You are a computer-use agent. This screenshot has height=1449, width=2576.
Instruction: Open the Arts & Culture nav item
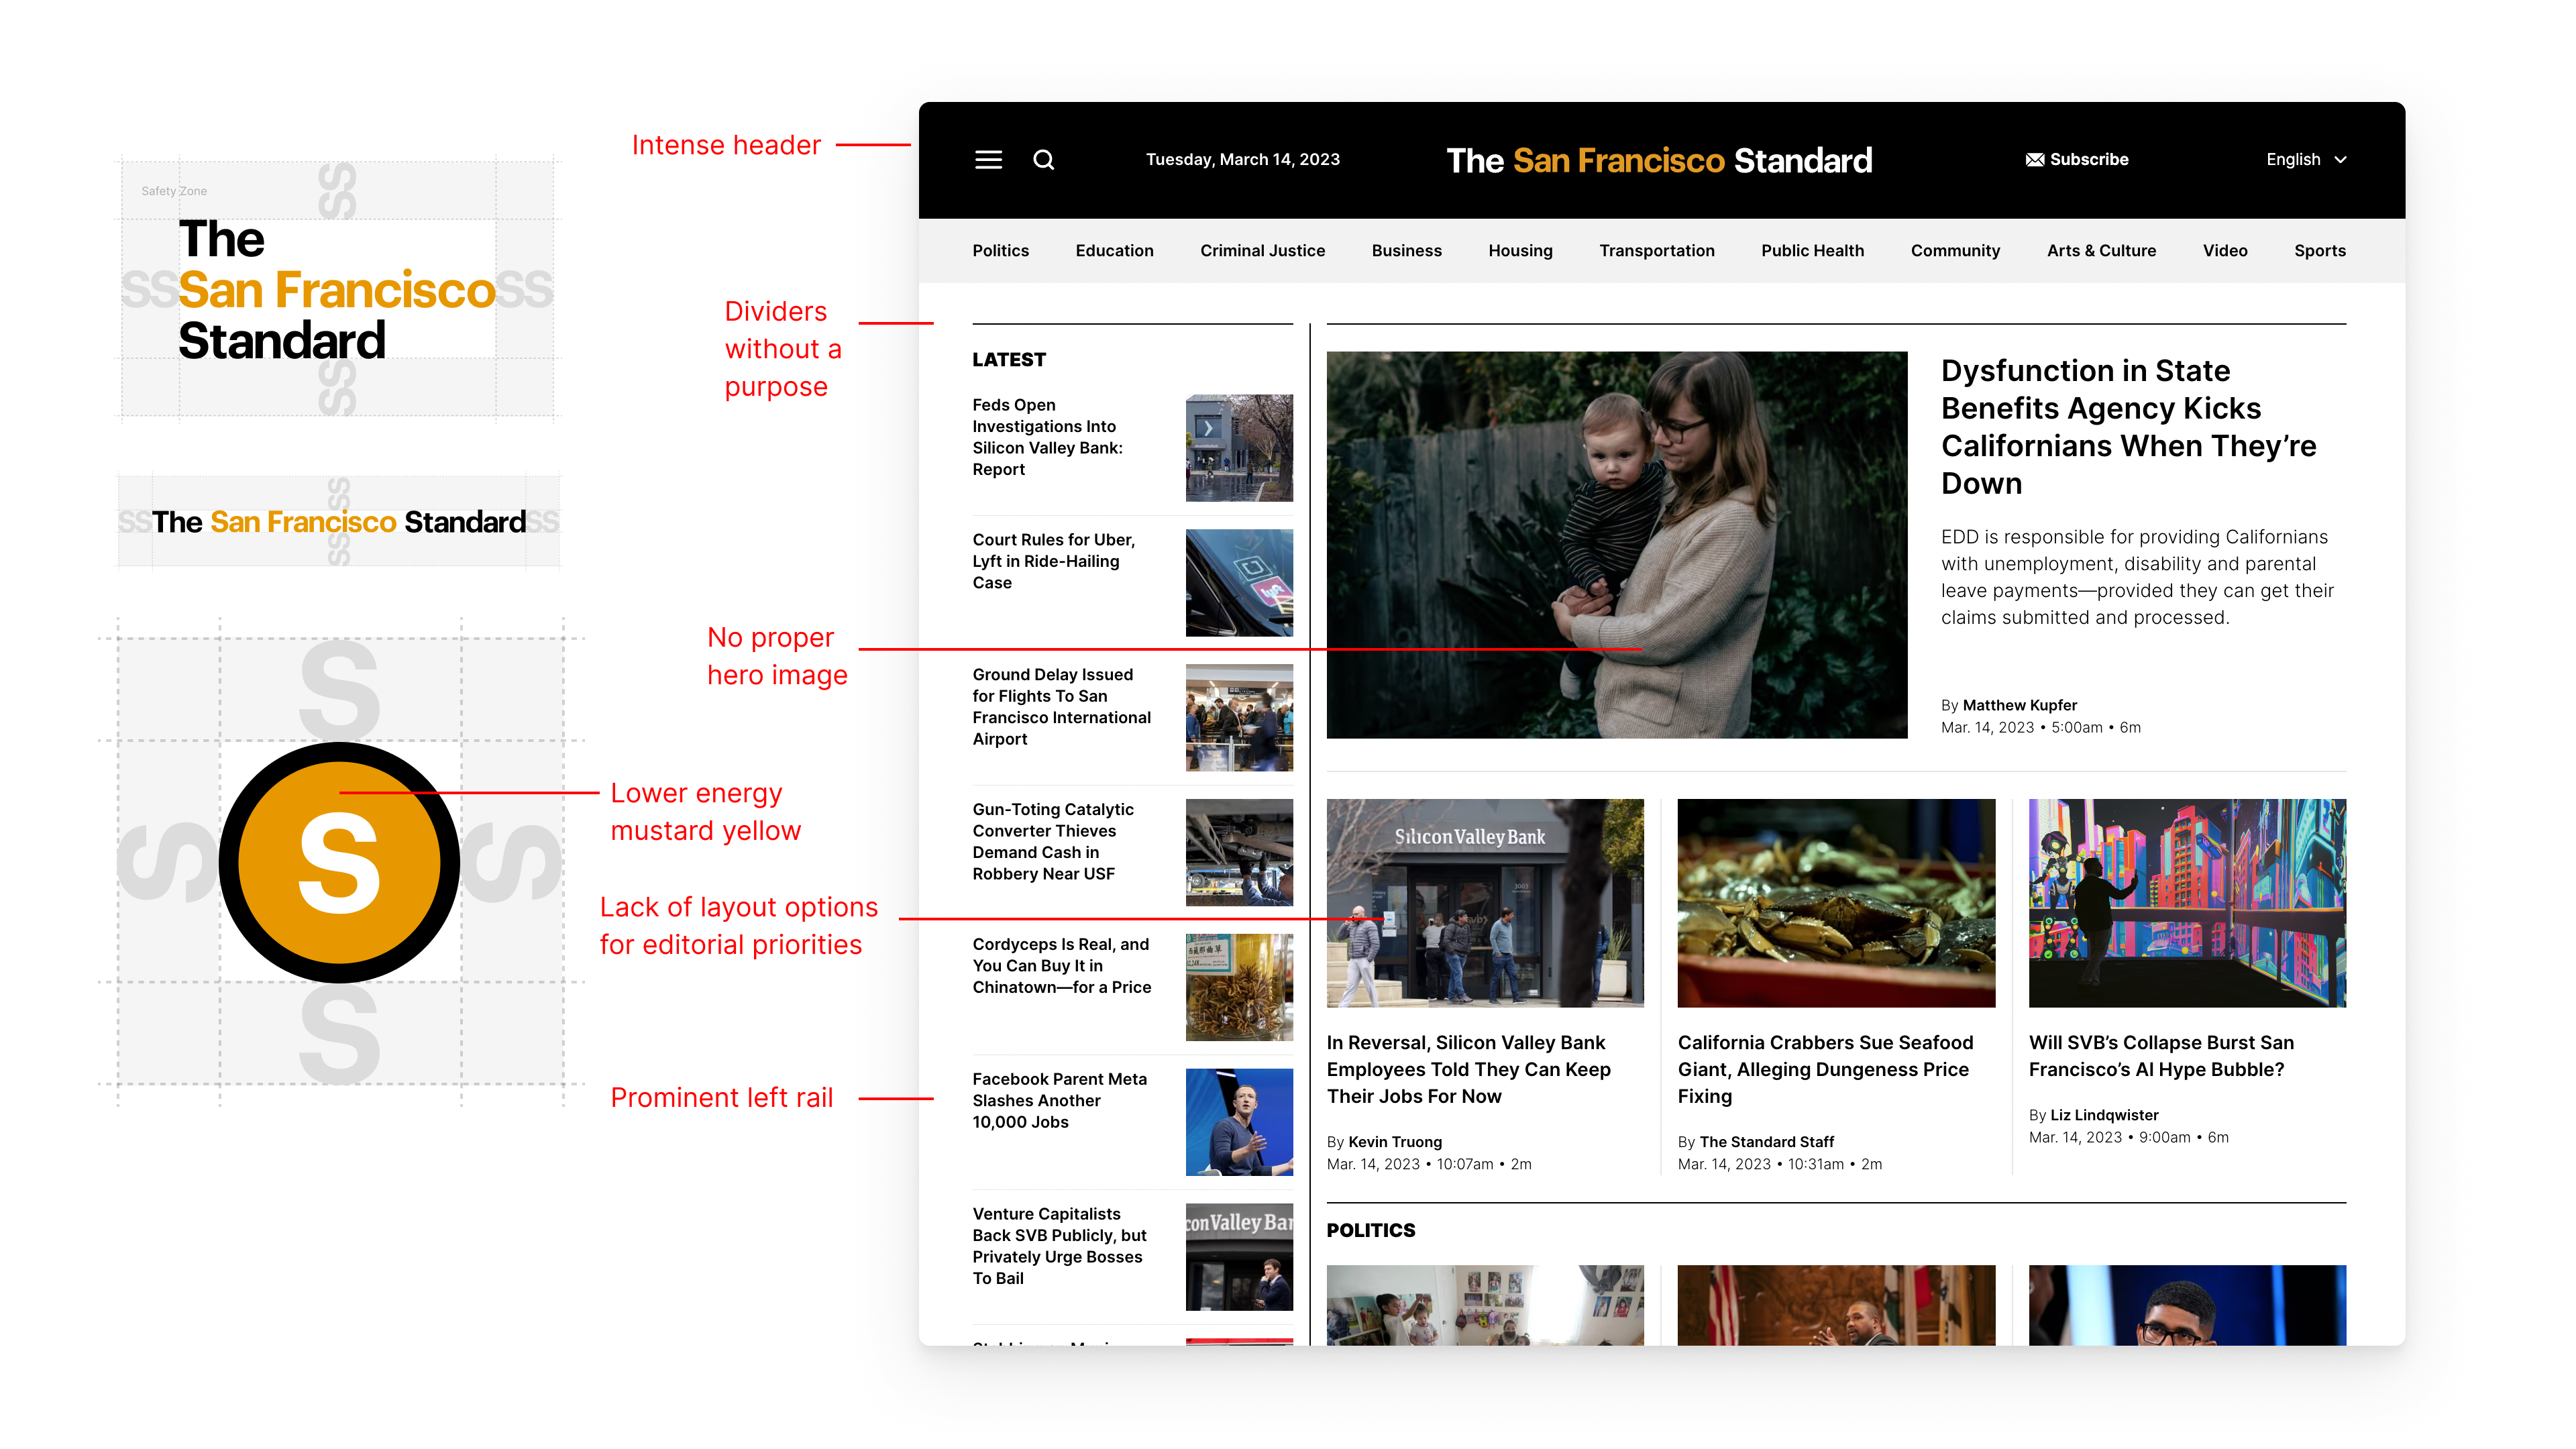point(2101,251)
